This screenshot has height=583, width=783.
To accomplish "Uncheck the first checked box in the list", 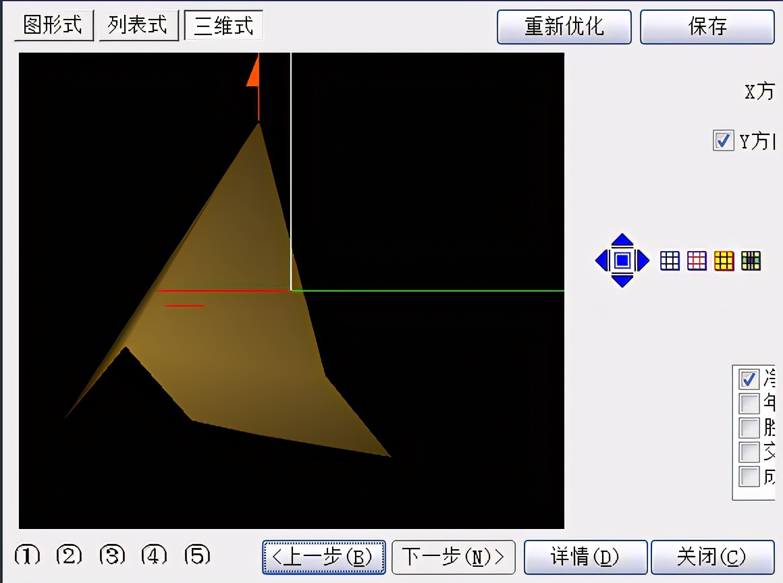I will point(749,379).
